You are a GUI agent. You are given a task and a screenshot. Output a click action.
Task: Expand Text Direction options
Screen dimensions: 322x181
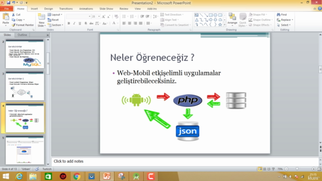(172, 15)
